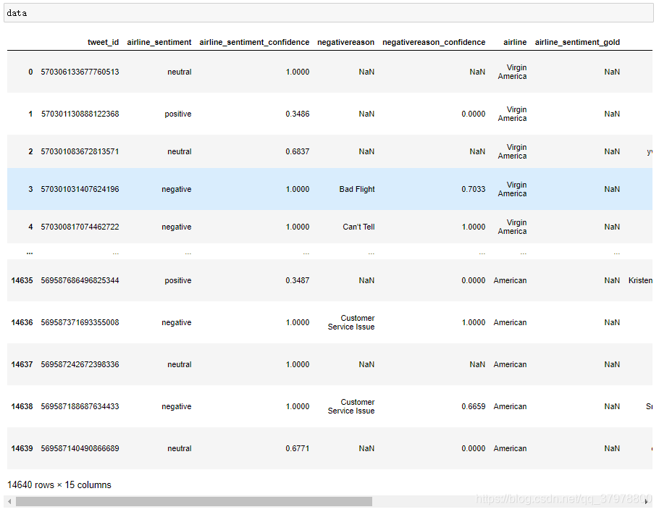
Task: Click confidence value 0.6837
Action: click(x=297, y=151)
